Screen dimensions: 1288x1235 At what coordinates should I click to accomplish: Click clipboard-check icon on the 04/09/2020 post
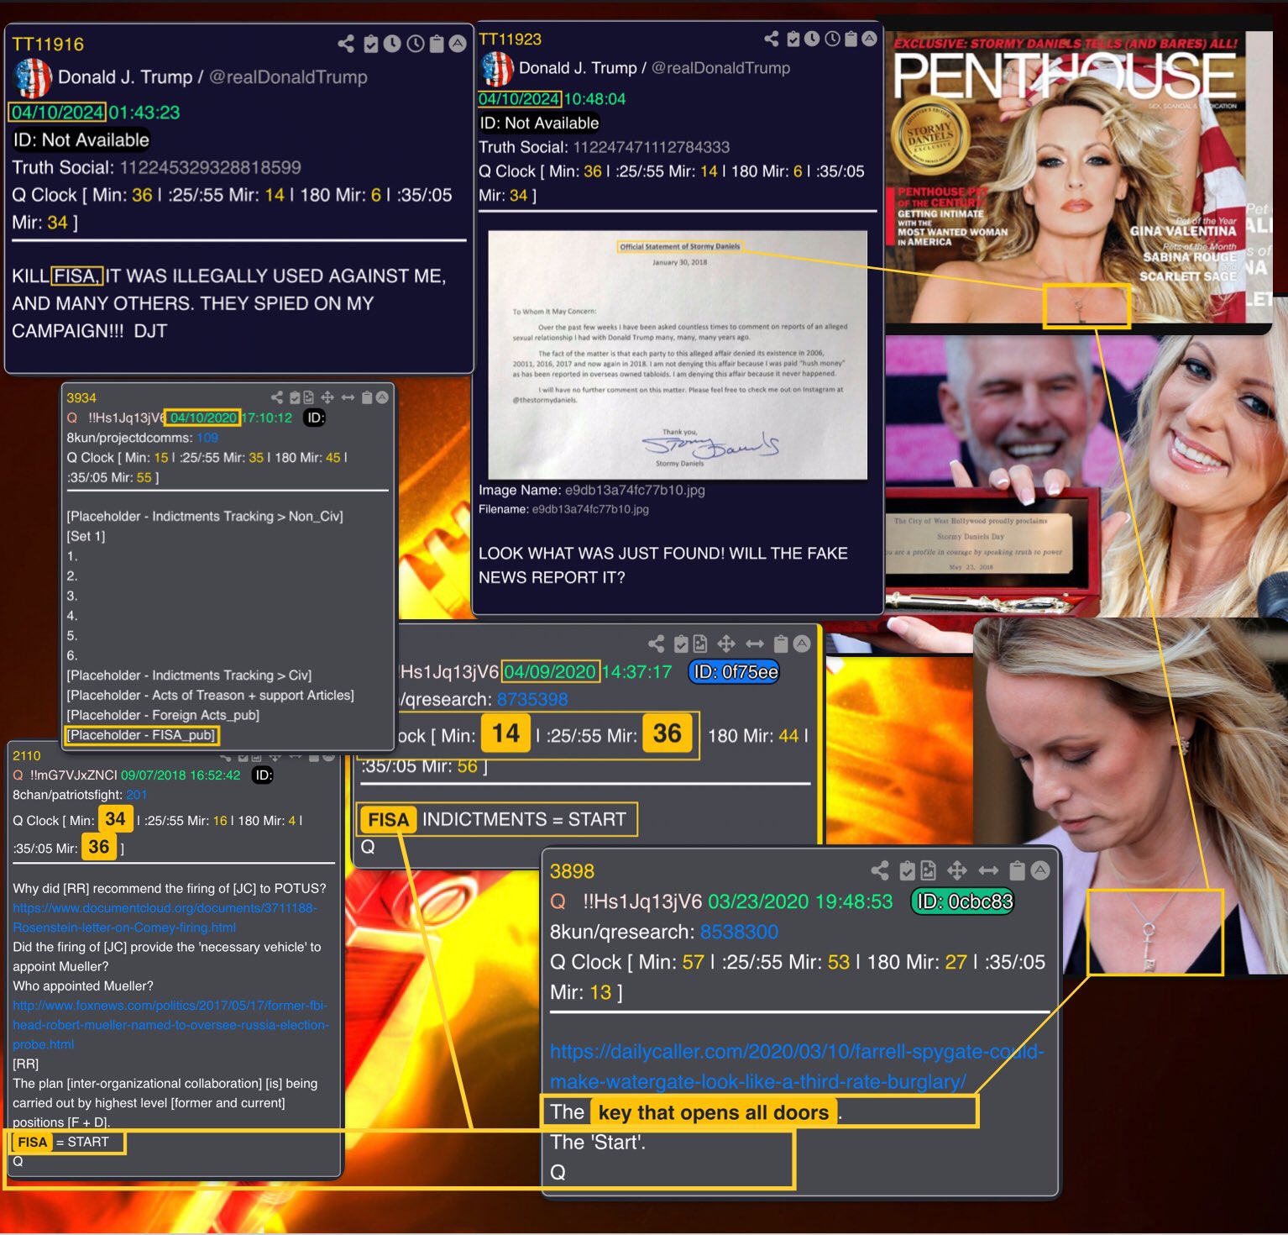[681, 644]
